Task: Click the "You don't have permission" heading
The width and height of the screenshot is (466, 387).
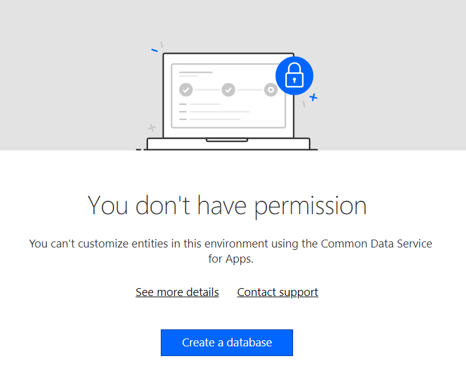Action: tap(227, 206)
